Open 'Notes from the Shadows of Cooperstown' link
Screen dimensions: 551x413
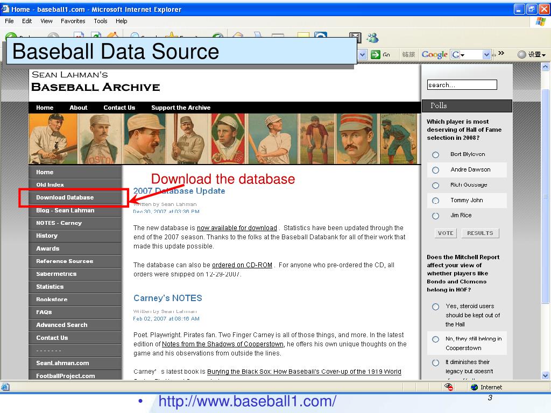(x=222, y=344)
